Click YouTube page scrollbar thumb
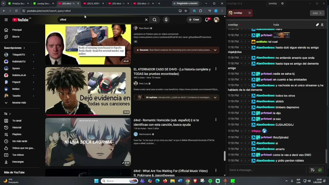The height and width of the screenshot is (185, 329). (225, 156)
